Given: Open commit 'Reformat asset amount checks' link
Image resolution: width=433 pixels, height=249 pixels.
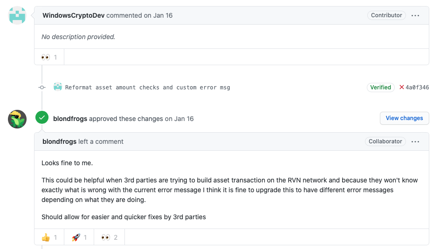Looking at the screenshot, I should point(147,87).
